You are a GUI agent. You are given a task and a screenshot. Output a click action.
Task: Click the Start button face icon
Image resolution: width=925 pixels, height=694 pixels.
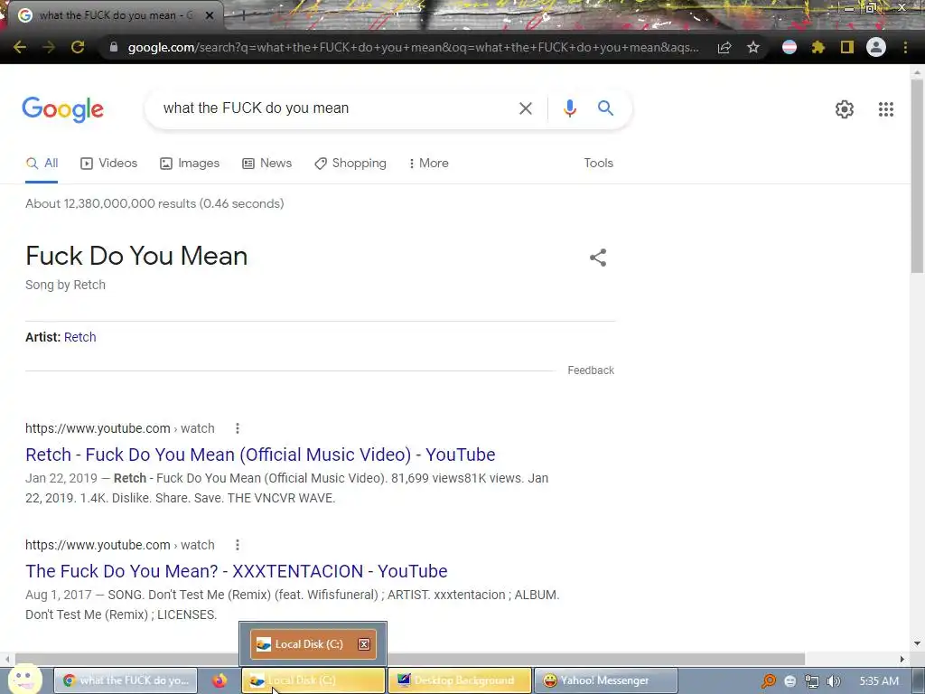pyautogui.click(x=23, y=680)
